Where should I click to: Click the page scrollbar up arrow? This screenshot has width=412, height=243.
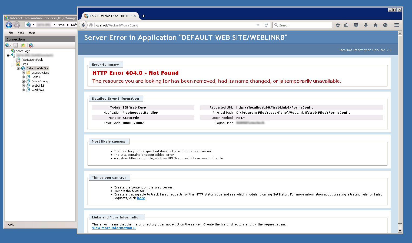click(400, 33)
